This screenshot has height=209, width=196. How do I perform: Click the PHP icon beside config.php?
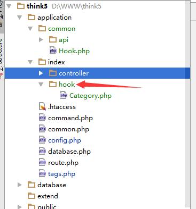[42, 140]
